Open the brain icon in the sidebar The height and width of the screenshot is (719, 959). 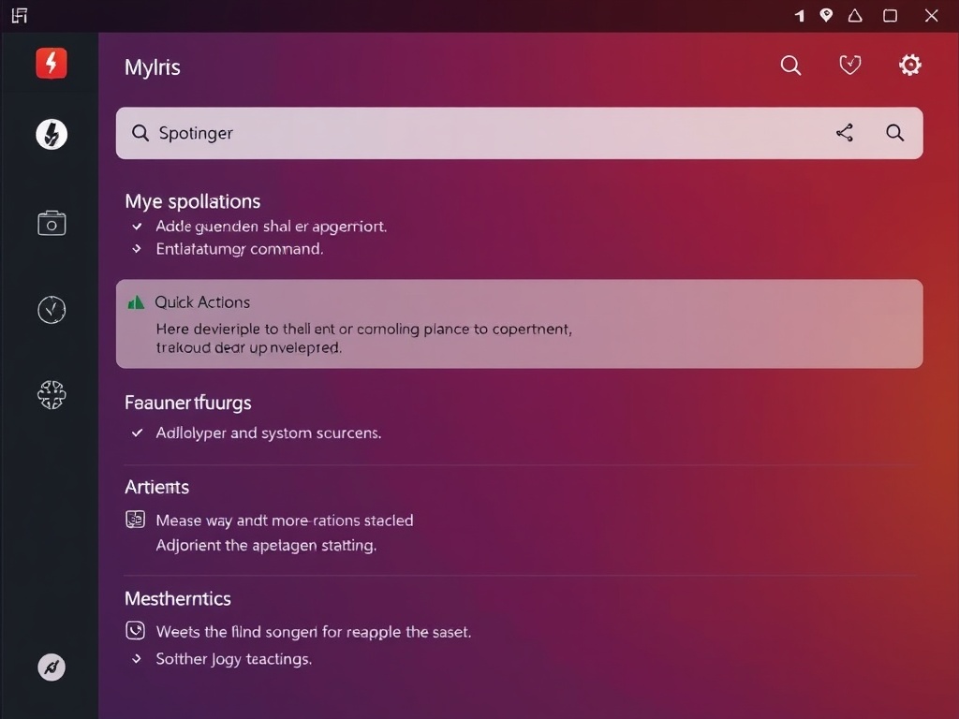coord(51,395)
